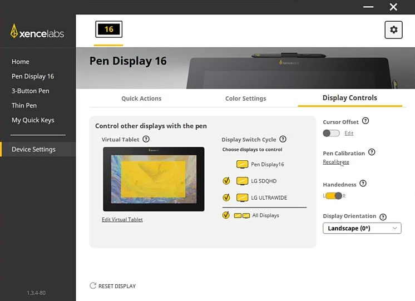Click the All Displays label

coord(265,215)
